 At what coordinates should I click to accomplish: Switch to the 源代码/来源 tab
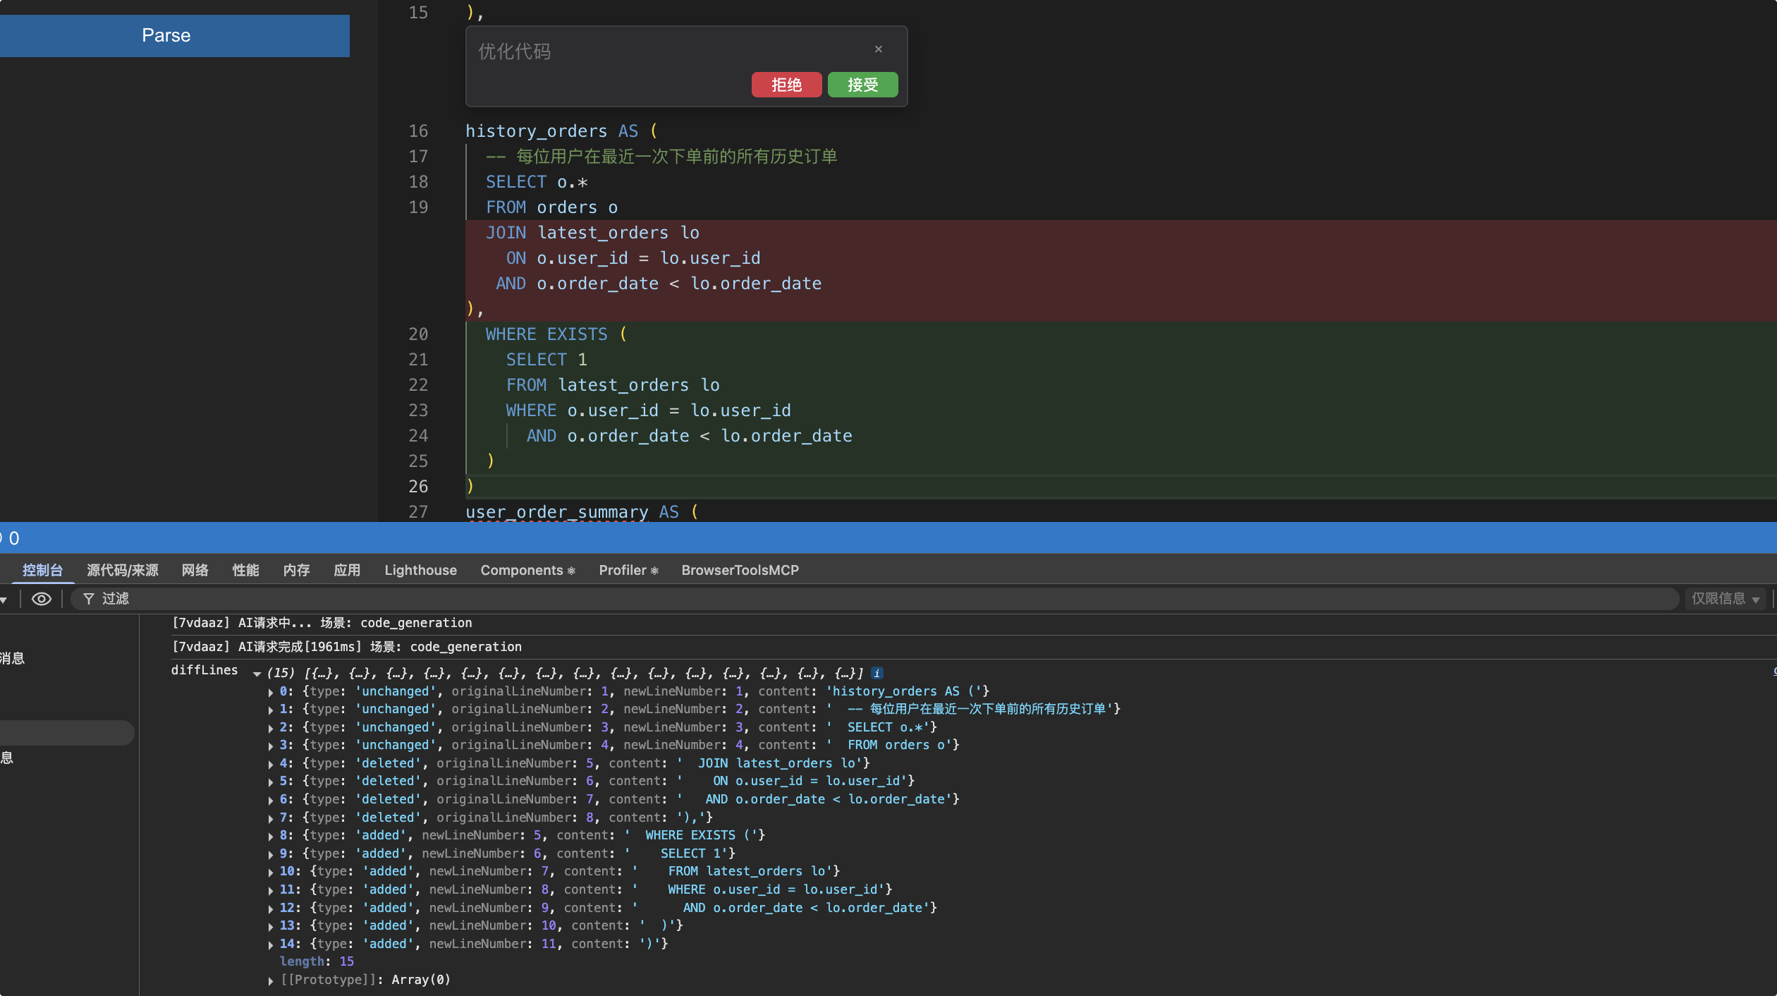[x=123, y=570]
